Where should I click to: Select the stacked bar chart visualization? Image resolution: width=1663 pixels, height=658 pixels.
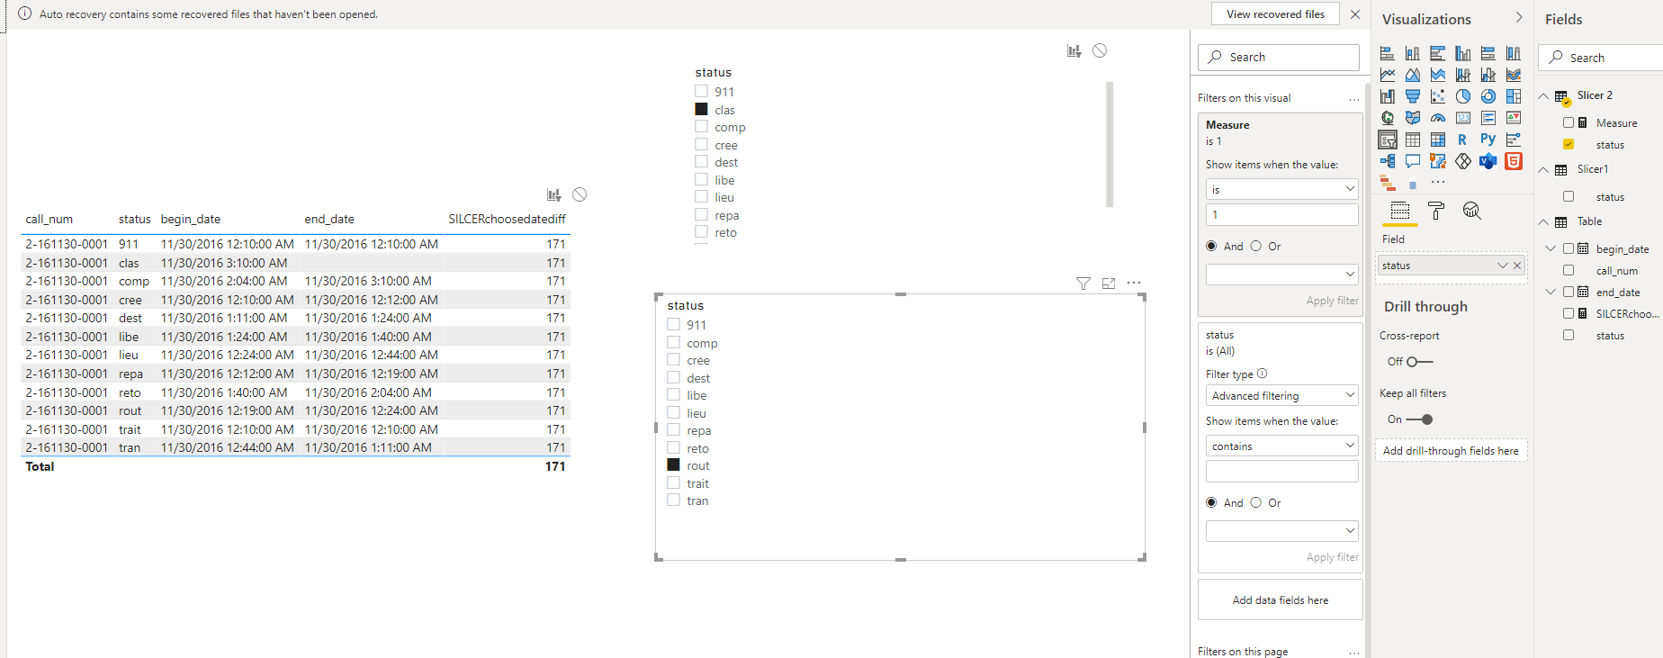(1388, 53)
